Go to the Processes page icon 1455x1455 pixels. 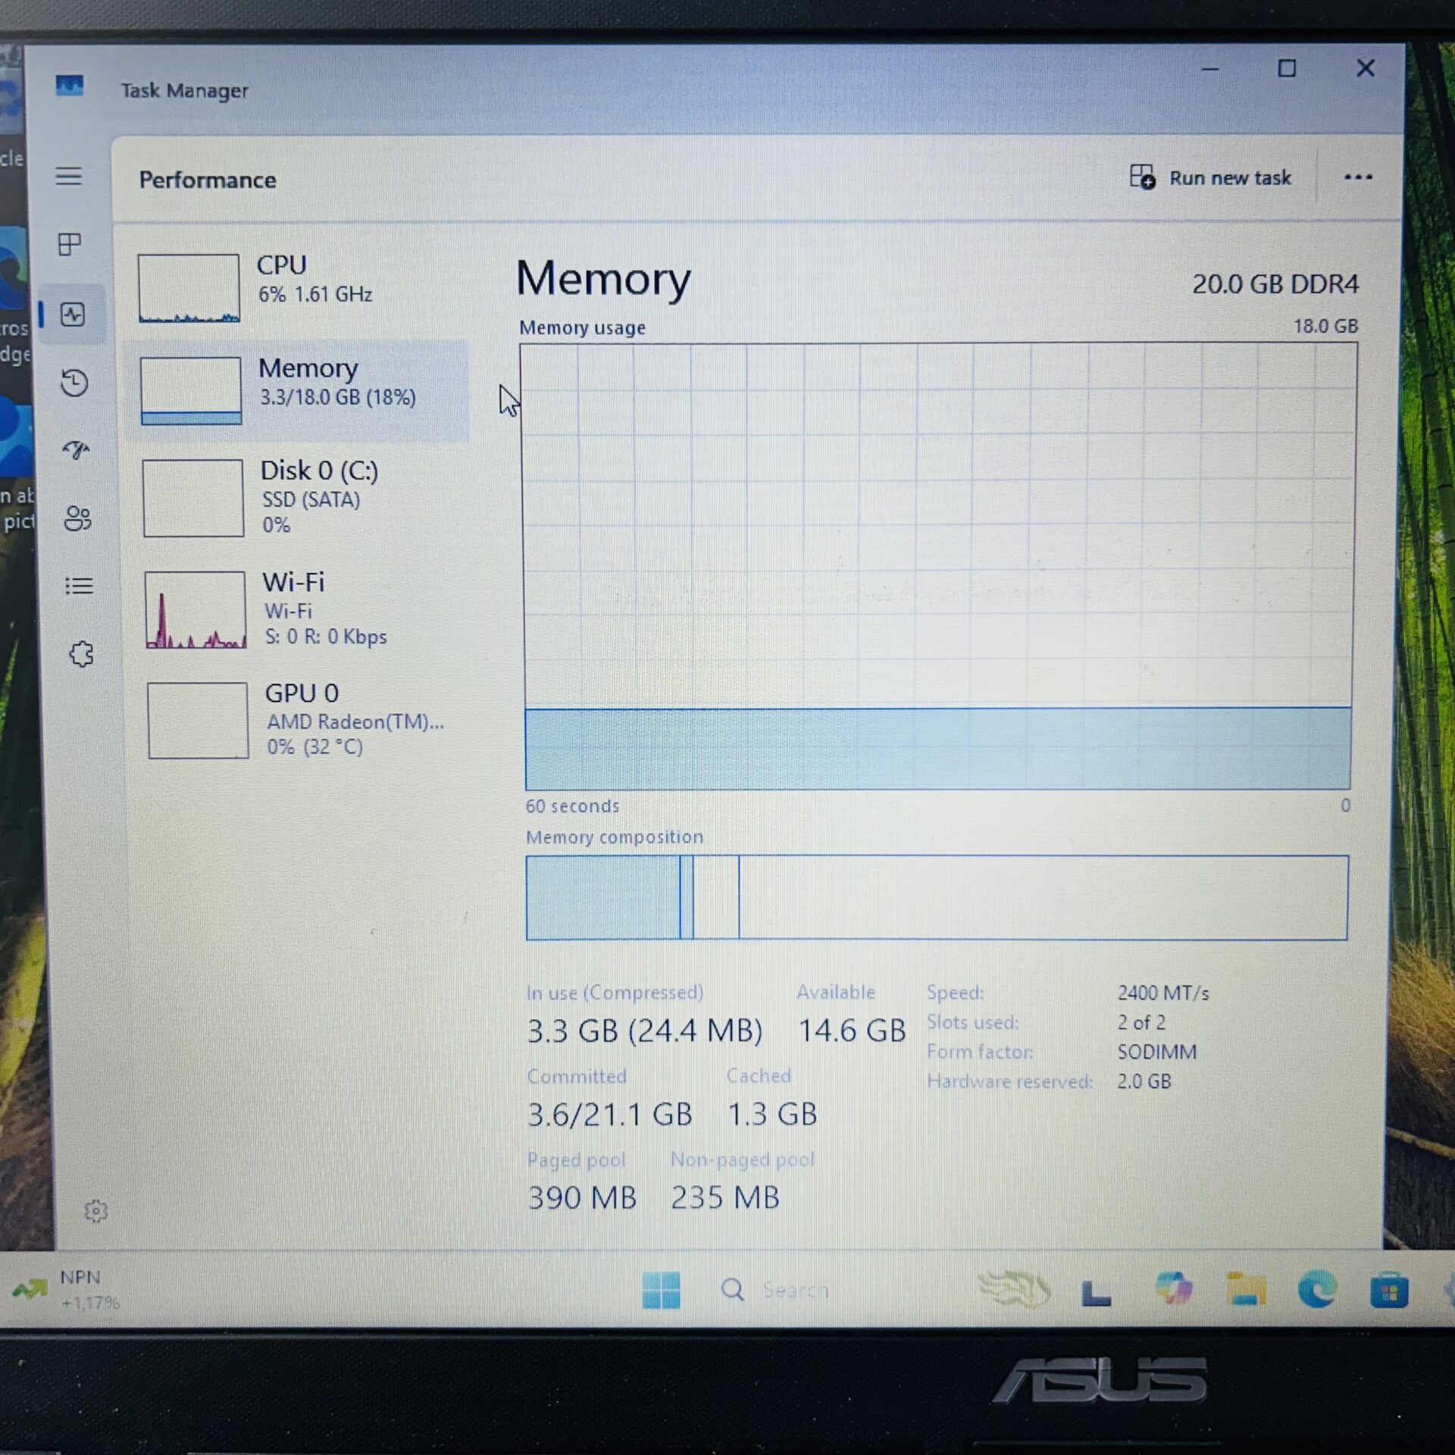point(70,244)
